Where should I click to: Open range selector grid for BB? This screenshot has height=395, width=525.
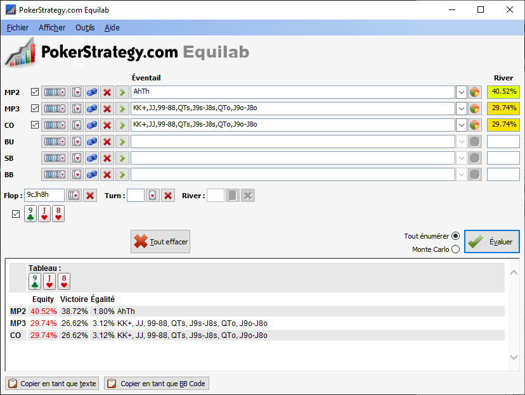(x=55, y=175)
